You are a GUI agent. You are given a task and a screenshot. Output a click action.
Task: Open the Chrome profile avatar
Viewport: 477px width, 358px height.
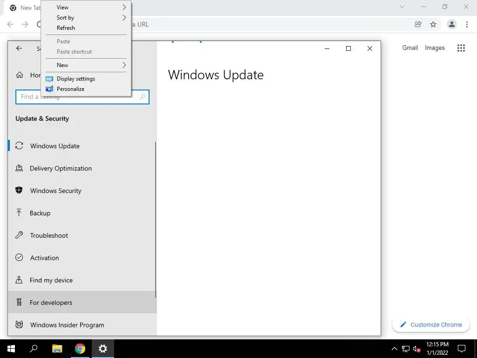452,24
